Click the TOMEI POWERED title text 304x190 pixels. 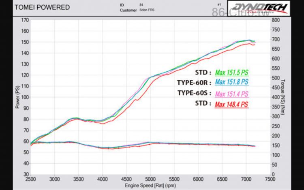tap(42, 7)
